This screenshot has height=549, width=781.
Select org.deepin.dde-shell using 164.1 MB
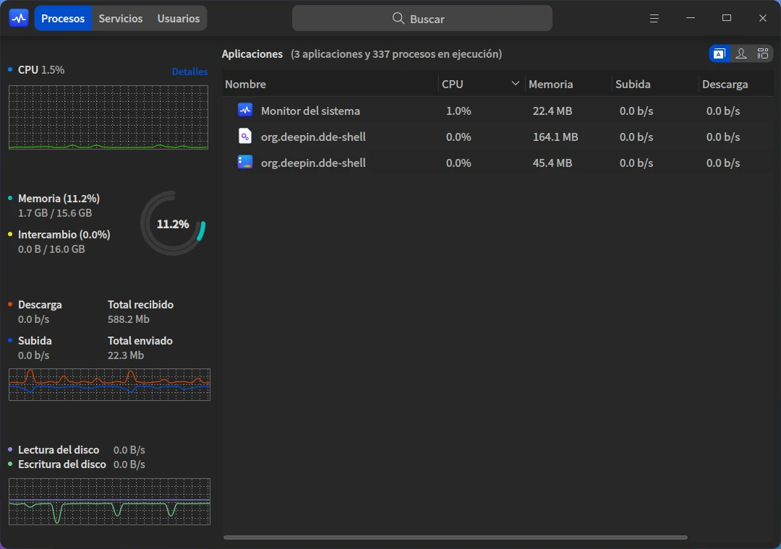pyautogui.click(x=498, y=137)
